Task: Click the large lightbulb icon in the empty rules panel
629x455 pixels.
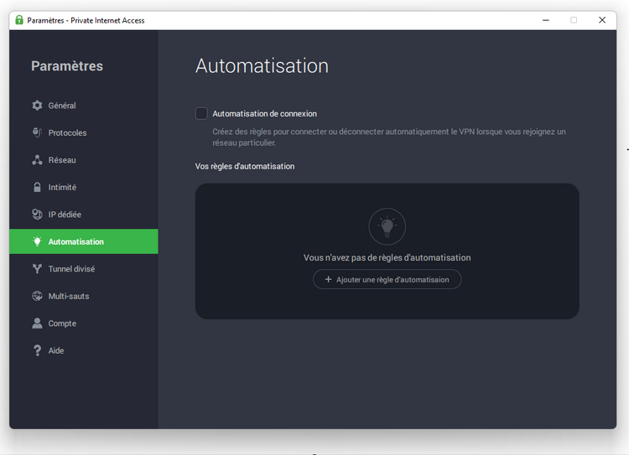Action: point(387,226)
